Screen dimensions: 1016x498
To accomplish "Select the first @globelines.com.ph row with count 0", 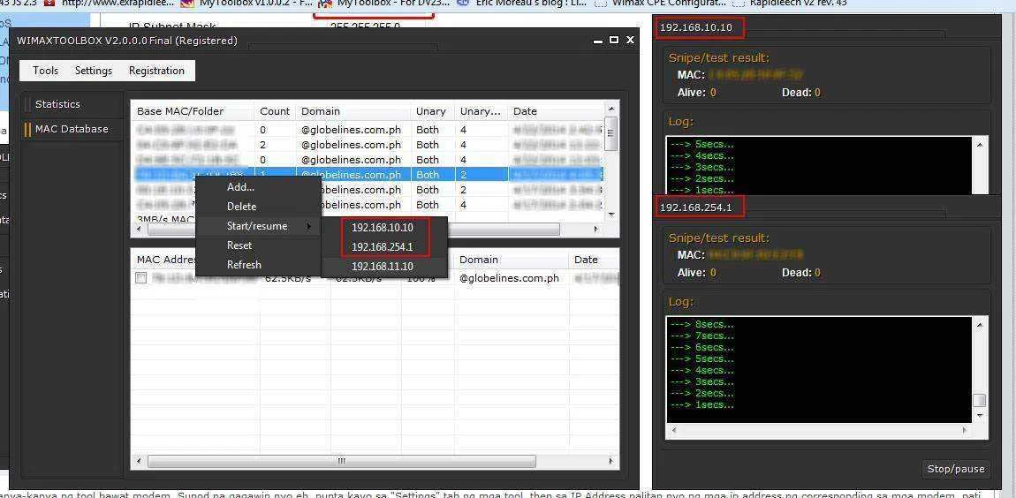I will click(368, 130).
